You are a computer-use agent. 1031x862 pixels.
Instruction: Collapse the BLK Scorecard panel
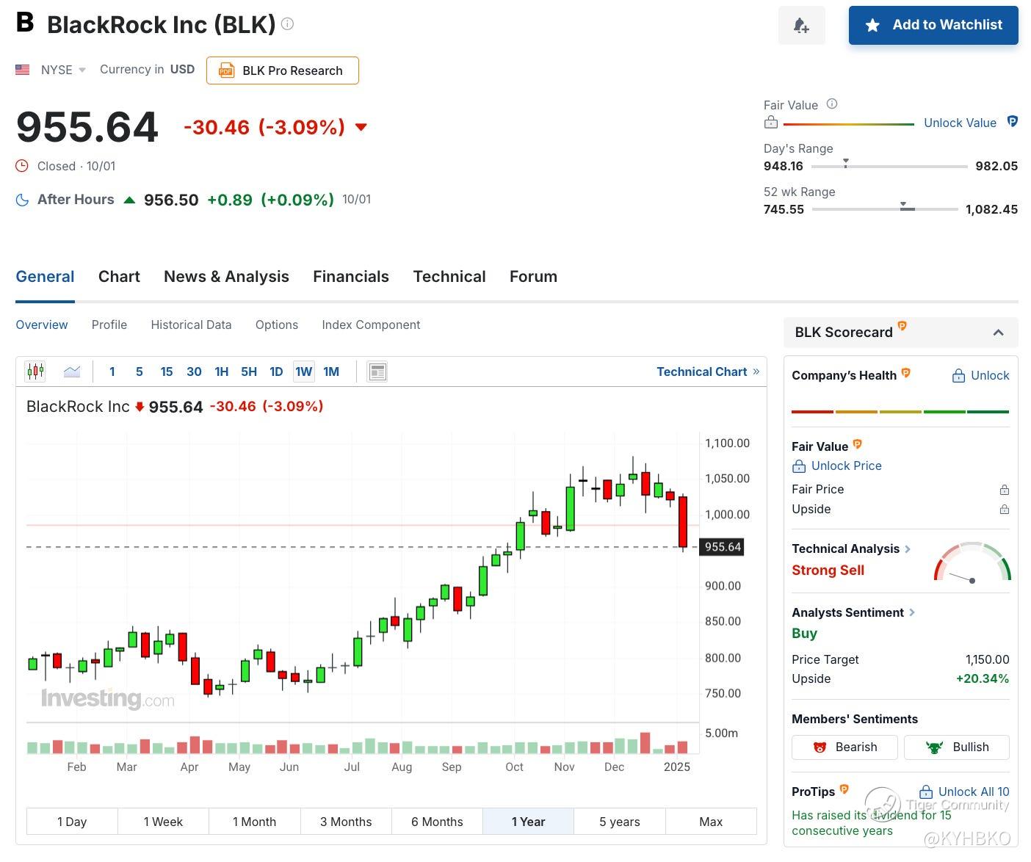click(x=998, y=333)
